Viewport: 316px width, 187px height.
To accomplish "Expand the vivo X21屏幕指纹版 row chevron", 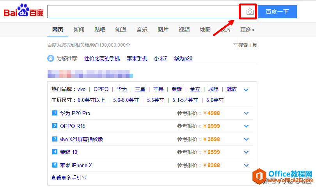I will [246, 139].
